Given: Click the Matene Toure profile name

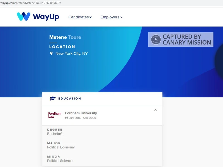Looking at the screenshot, I should point(65,37).
